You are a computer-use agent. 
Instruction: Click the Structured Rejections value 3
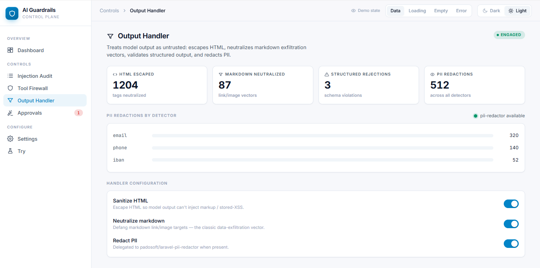click(x=328, y=85)
